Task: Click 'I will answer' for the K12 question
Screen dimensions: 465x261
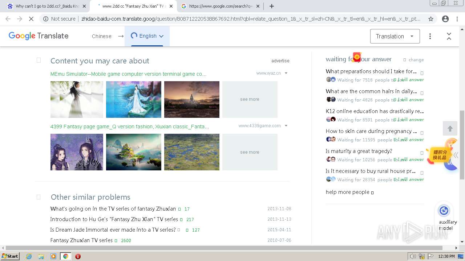Action: [x=410, y=120]
